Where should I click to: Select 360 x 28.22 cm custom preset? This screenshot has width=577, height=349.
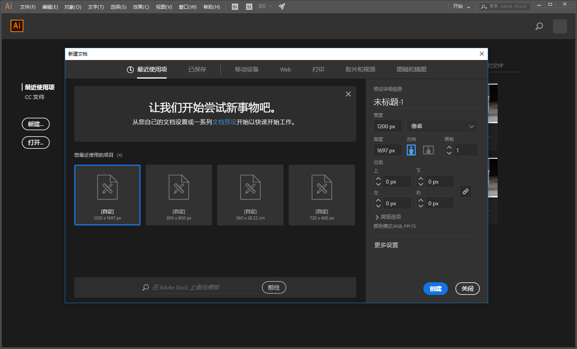pos(250,195)
